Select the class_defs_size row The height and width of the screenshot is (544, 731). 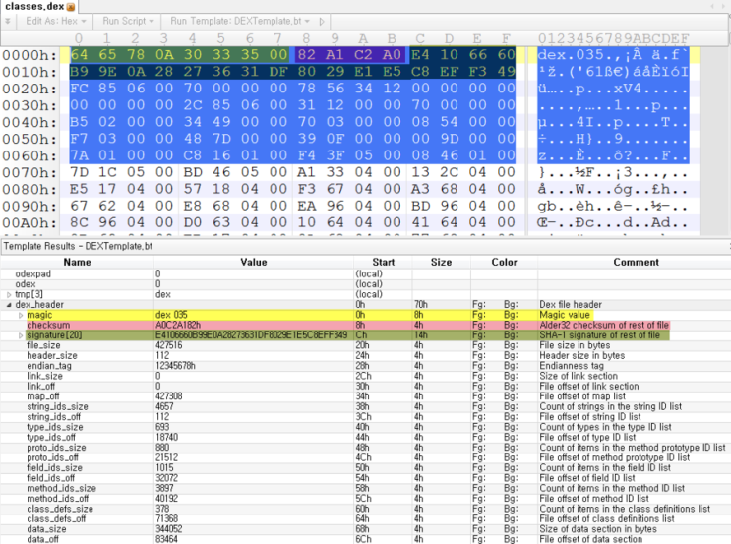tap(366, 509)
